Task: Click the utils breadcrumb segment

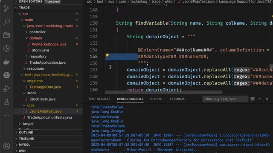Action: (x=168, y=2)
